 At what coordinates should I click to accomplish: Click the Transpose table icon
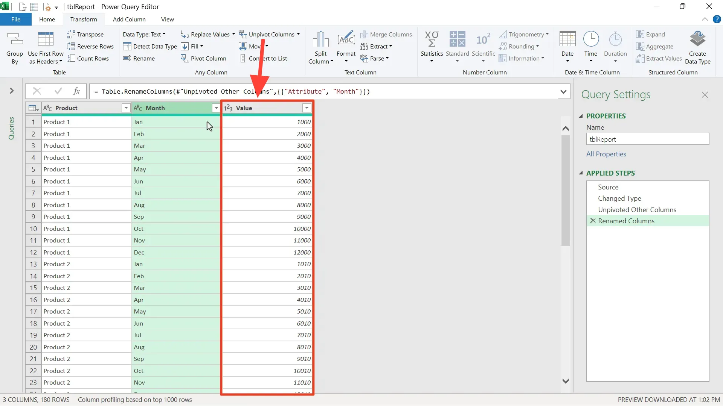coord(71,34)
